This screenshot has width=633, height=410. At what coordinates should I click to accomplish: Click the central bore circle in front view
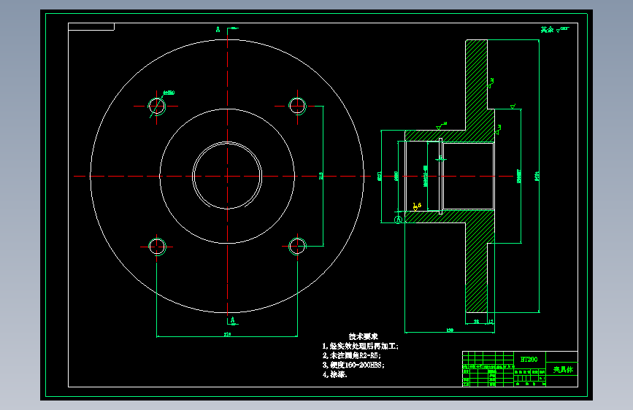(227, 176)
